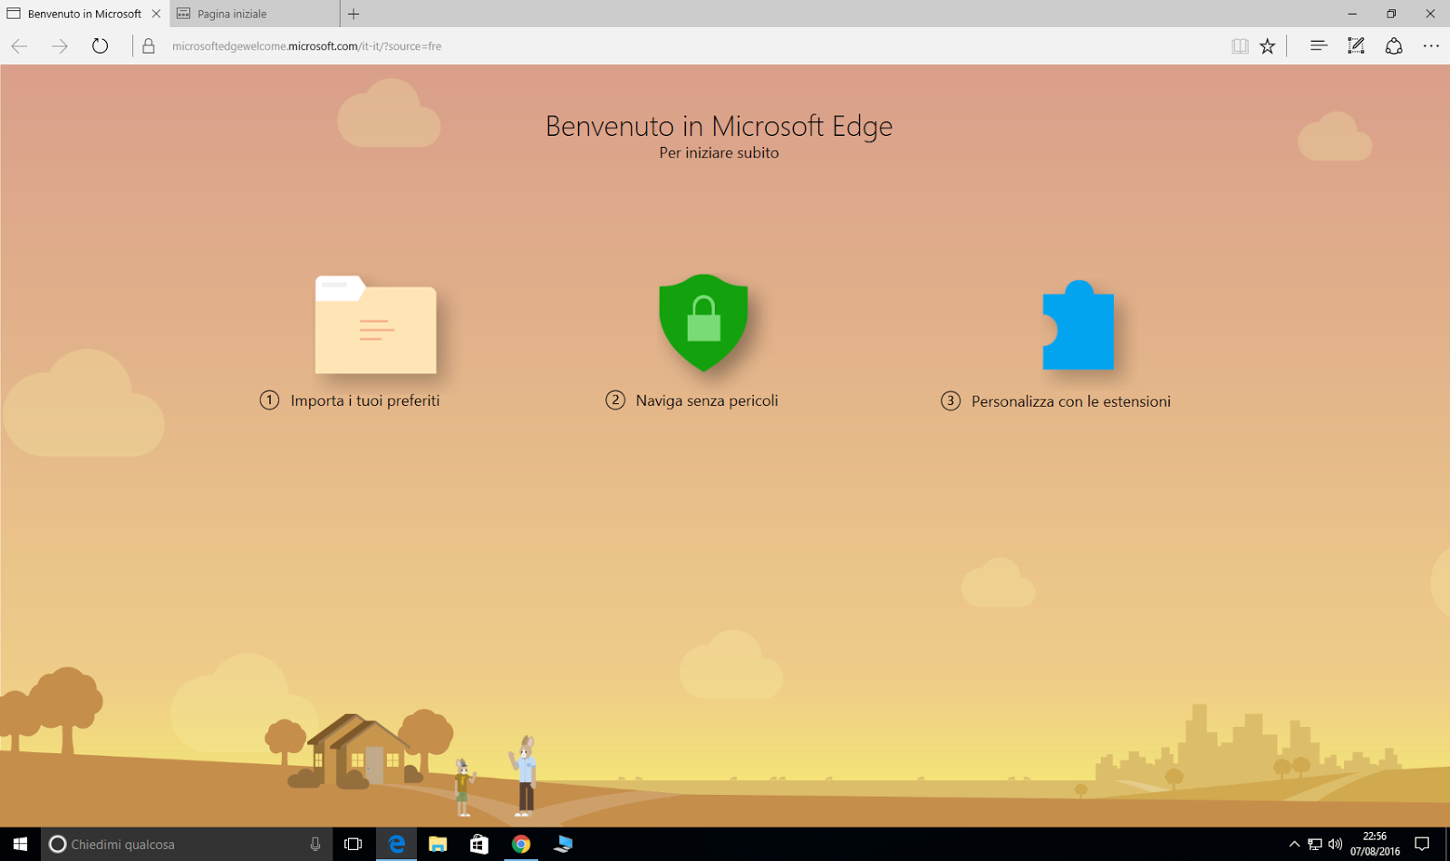Add page to favorites with star icon
The width and height of the screenshot is (1450, 861).
1267,46
